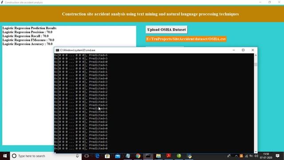Screen dimensions: 284x160
Task: Click the Upload OSHA Dataset button
Action: [166, 30]
